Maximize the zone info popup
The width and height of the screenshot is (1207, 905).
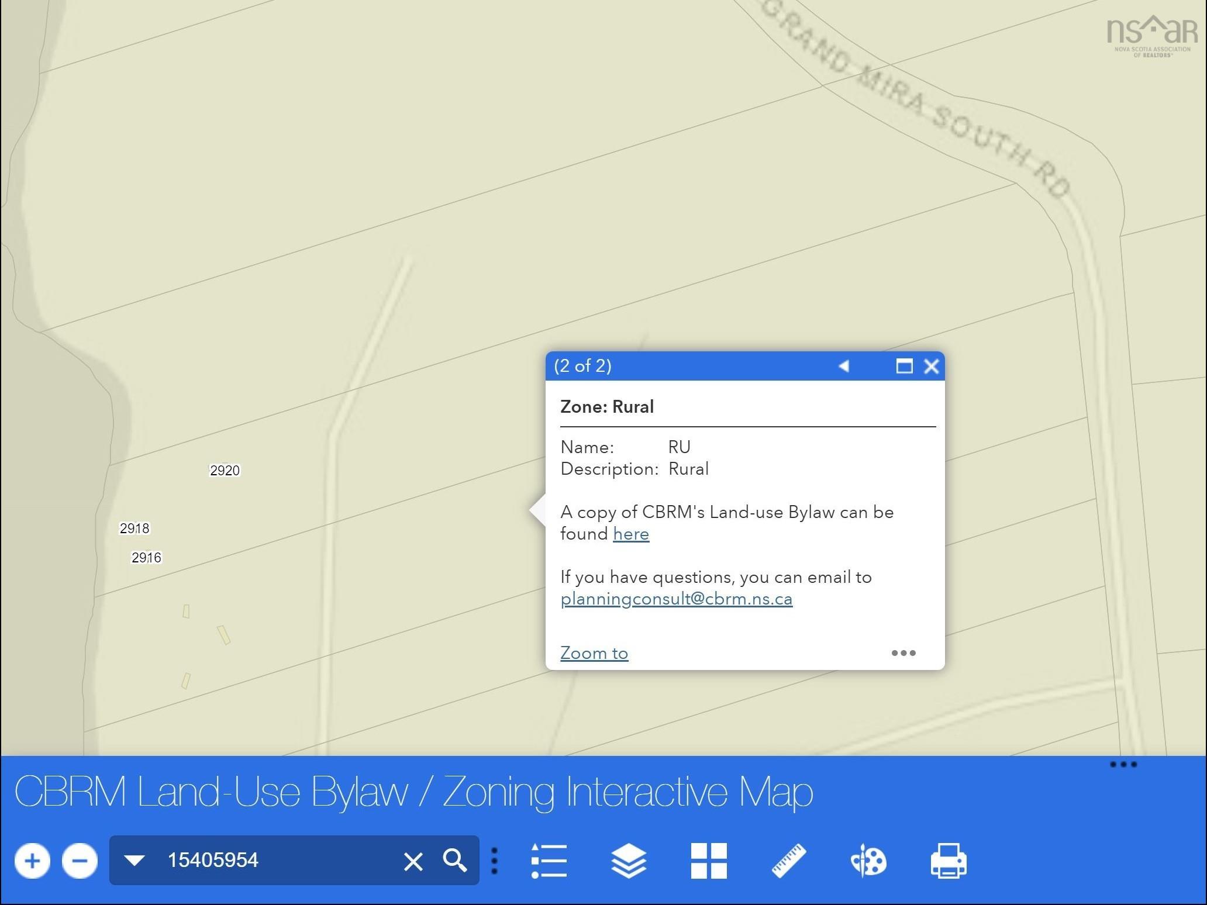click(x=904, y=366)
